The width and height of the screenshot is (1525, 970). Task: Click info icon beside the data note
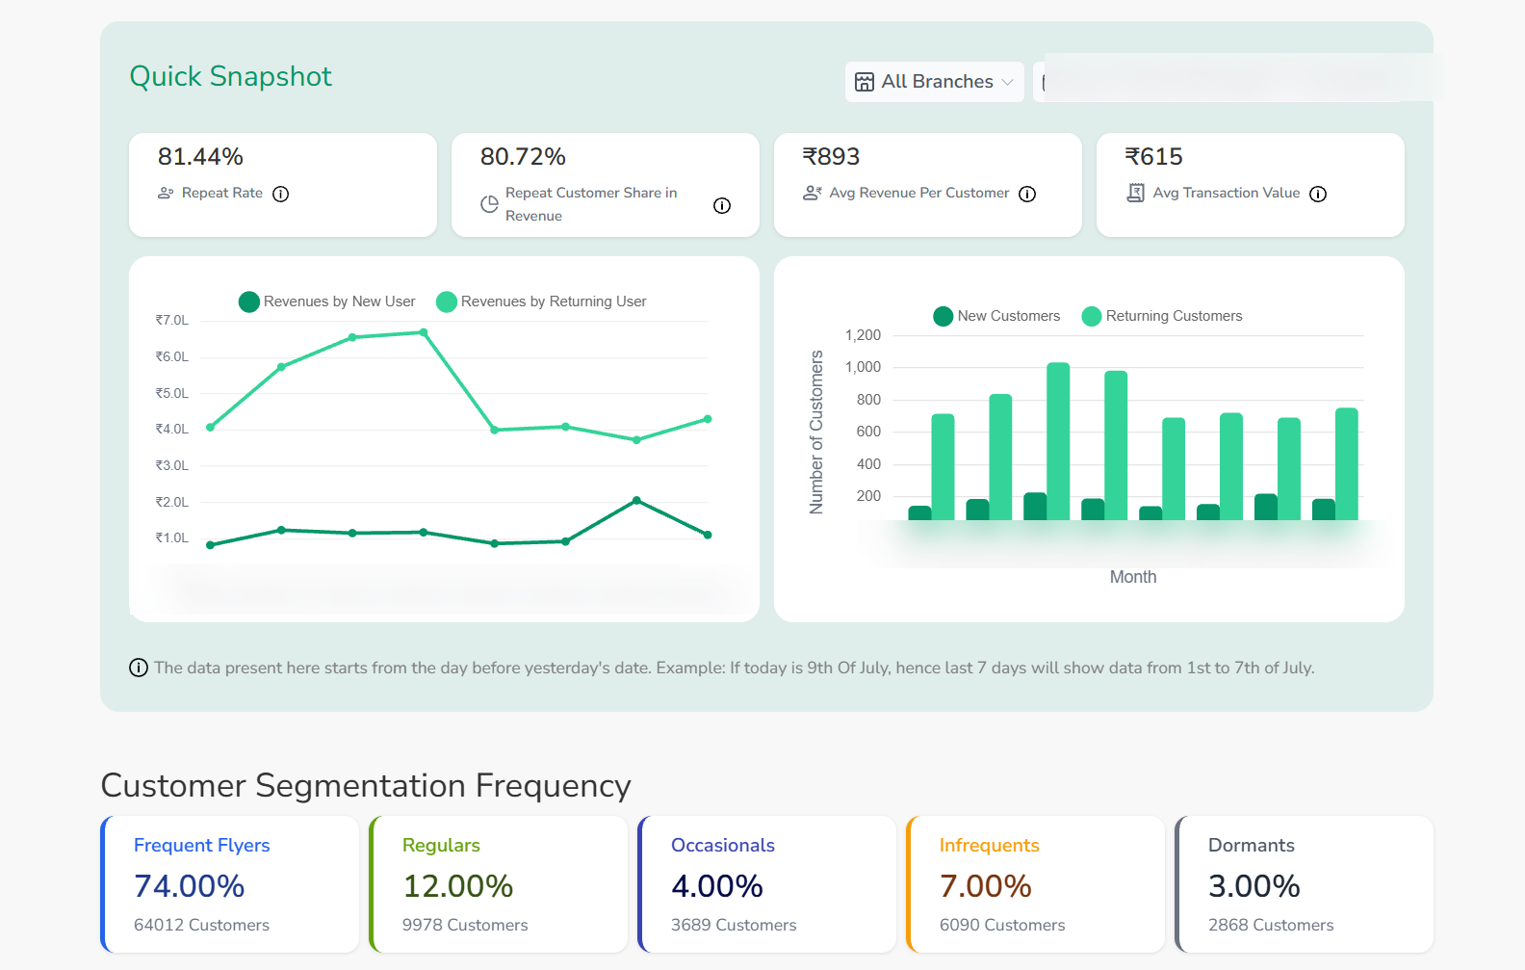coord(139,668)
